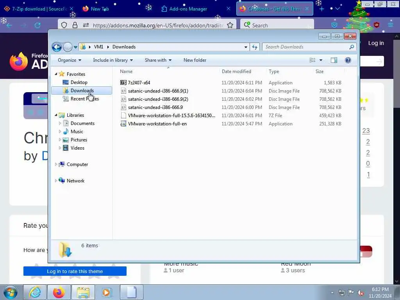This screenshot has width=400, height=300.
Task: Sort by the Size column header
Action: pos(320,71)
